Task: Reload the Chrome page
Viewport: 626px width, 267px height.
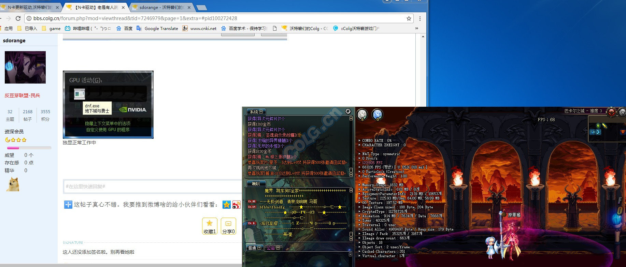Action: (x=18, y=18)
